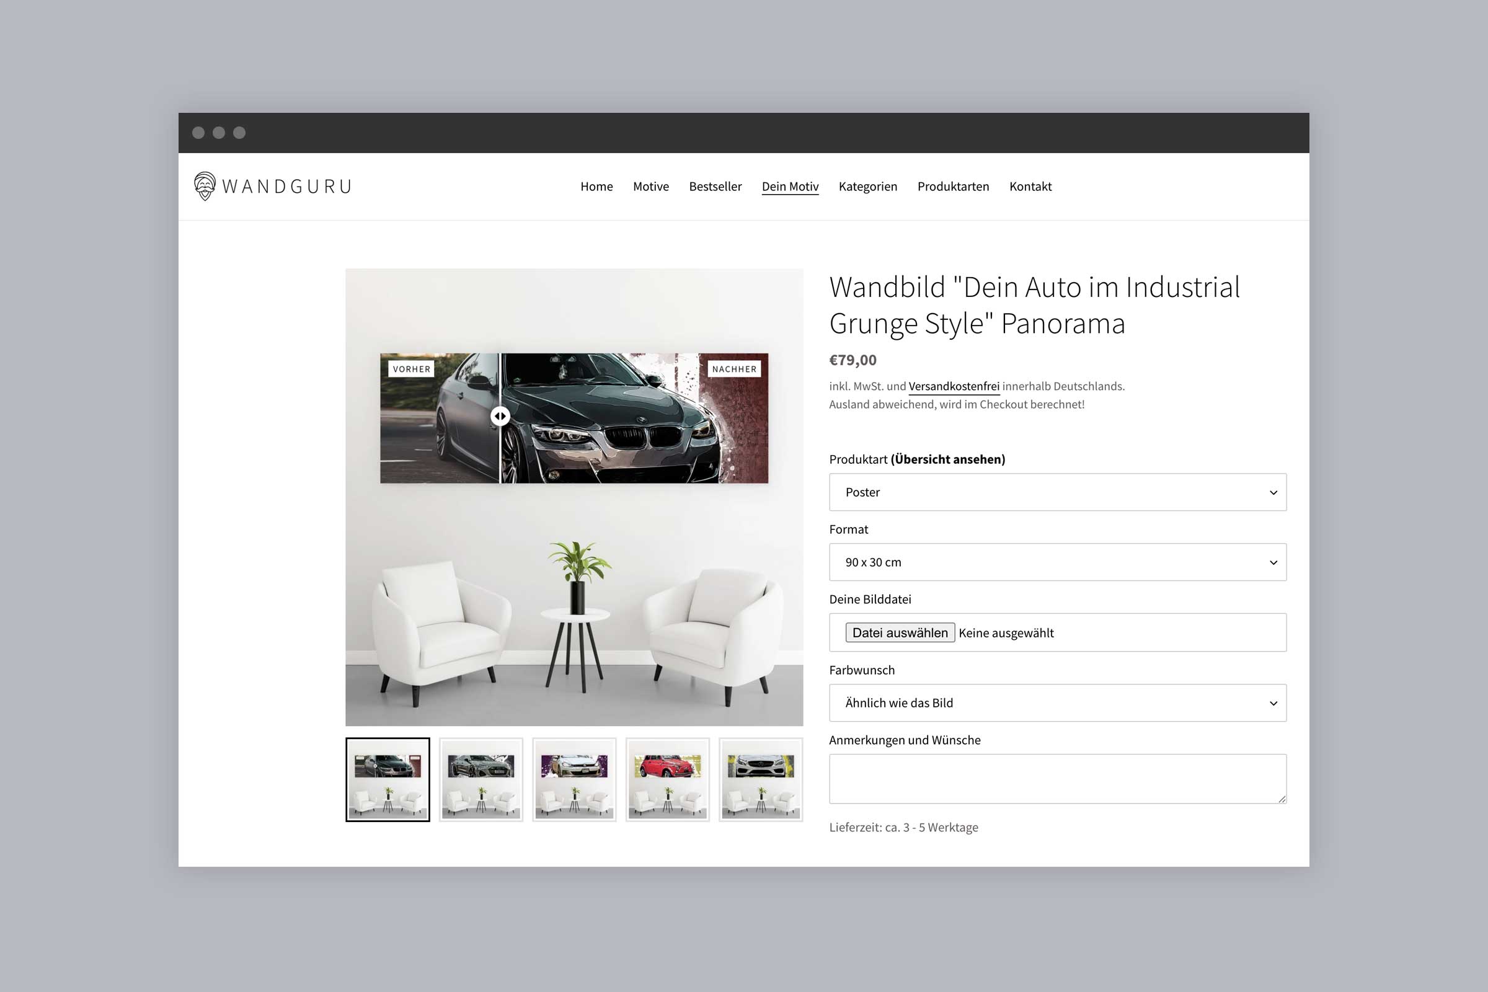Click the Anmerkungen und Wünsche text area
This screenshot has height=992, width=1488.
(1057, 779)
